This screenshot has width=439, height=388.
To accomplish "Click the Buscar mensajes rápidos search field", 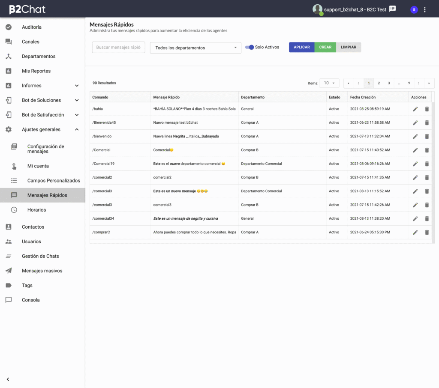I will coord(119,47).
